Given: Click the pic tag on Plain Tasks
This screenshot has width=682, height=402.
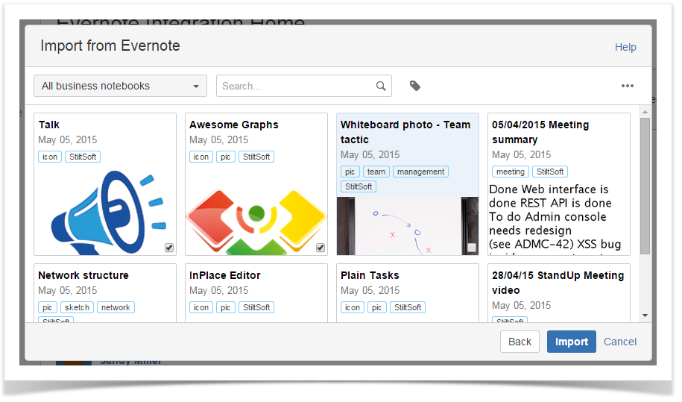Looking at the screenshot, I should click(x=376, y=307).
